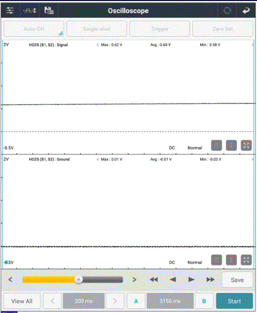Click the back arrow in Oscilloscope header

click(246, 11)
